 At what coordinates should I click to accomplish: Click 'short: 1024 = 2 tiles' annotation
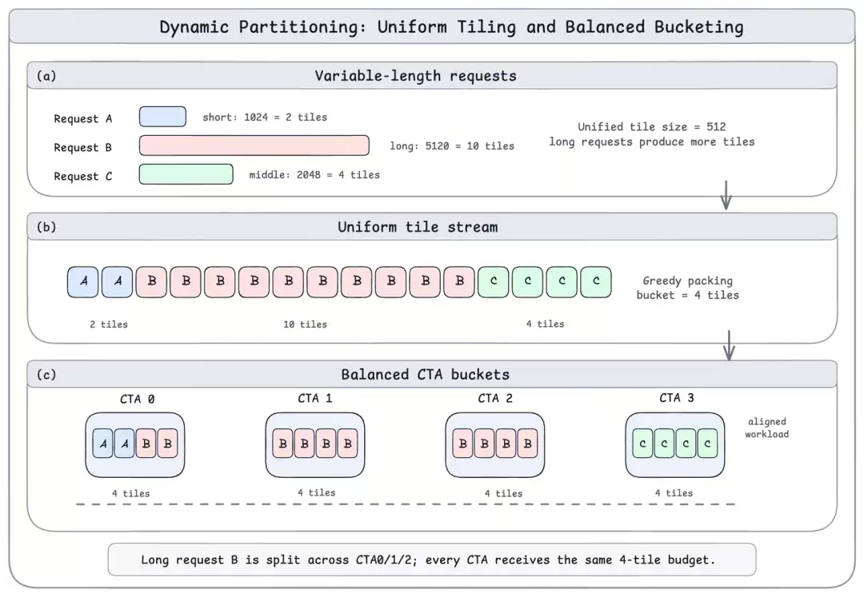click(x=265, y=117)
